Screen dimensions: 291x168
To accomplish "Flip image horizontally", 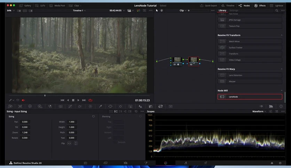I will pyautogui.click(x=69, y=143).
